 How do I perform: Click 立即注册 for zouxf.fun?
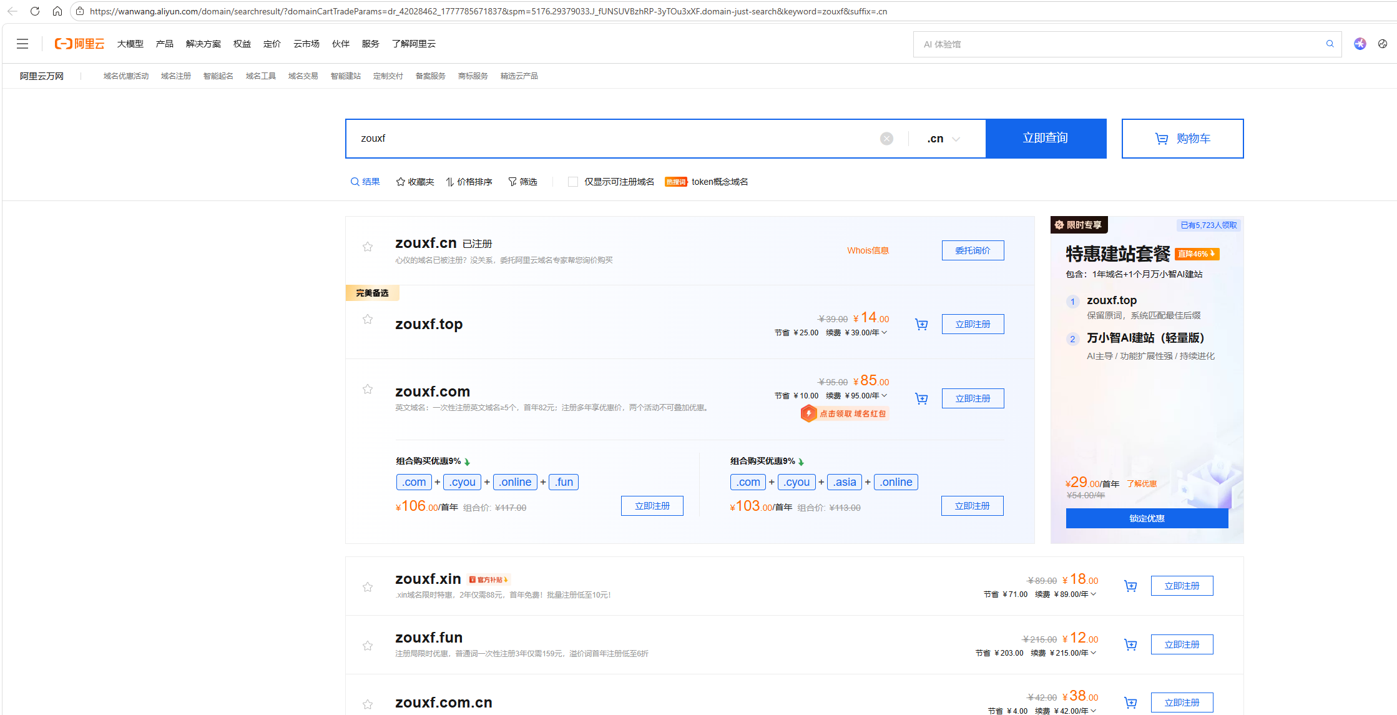(x=1182, y=644)
